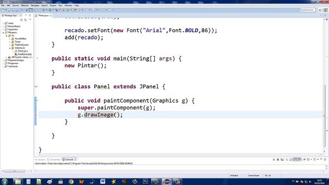Viewport: 329px width, 185px height.
Task: Select the Programas project
Action: tap(13, 63)
